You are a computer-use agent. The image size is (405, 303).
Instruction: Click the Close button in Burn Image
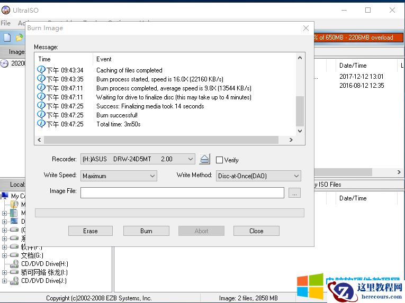click(256, 231)
